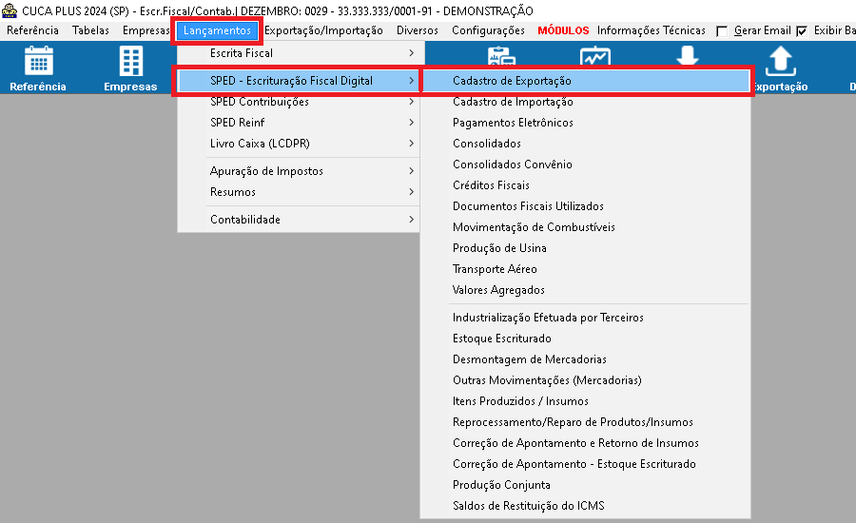
Task: Expand Apuração de Impostos submenu arrow
Action: (x=411, y=171)
